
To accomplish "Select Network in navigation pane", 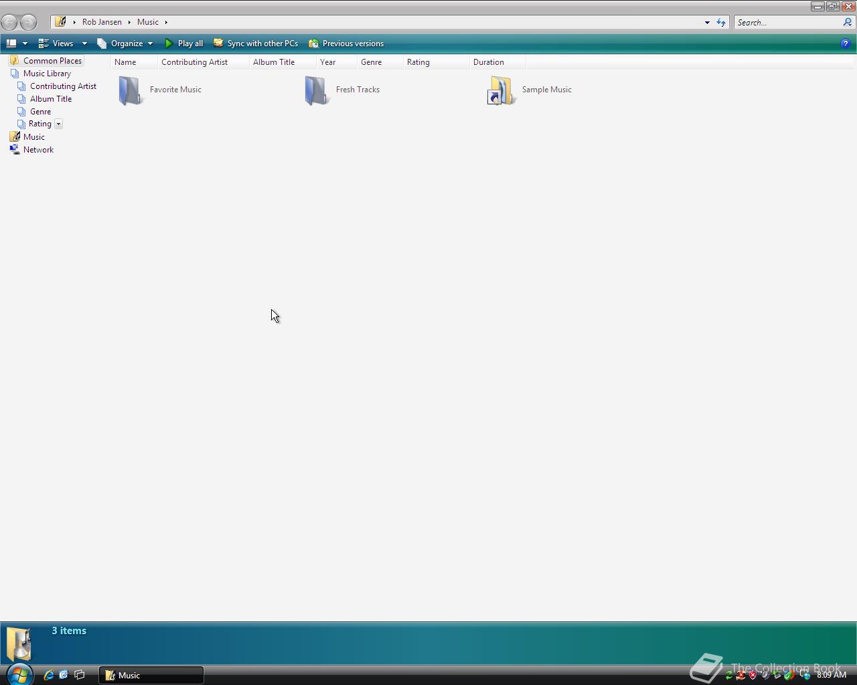I will (31, 150).
